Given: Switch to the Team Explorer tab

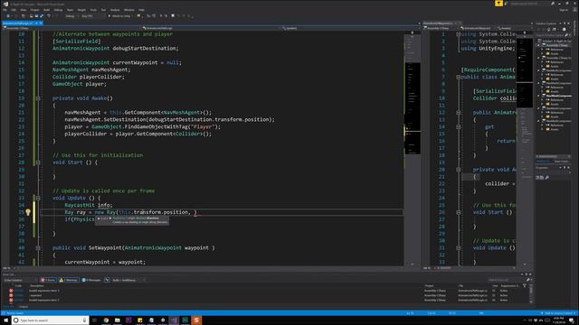Looking at the screenshot, I should (x=561, y=162).
